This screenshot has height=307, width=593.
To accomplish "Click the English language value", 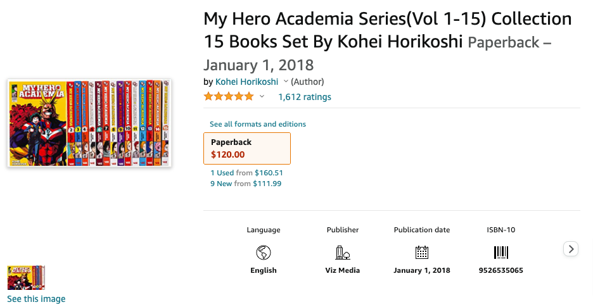I will (x=264, y=270).
